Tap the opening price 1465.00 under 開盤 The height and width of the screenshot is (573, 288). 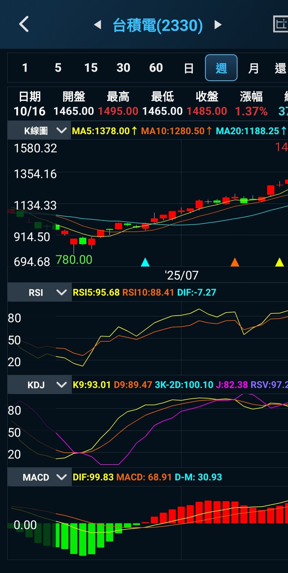[x=74, y=111]
